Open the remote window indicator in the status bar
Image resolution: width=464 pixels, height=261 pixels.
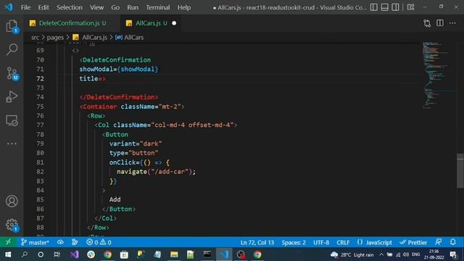click(x=8, y=242)
